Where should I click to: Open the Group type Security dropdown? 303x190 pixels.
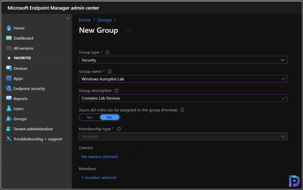tap(183, 60)
